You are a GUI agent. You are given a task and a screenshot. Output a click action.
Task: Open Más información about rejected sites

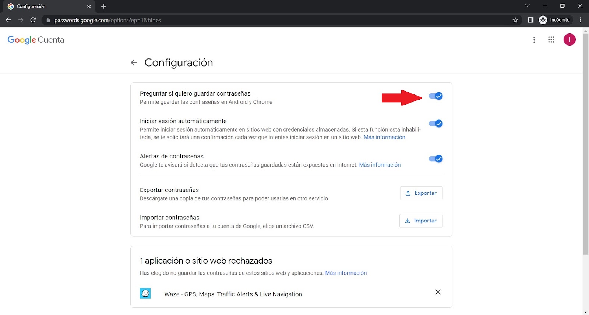click(x=346, y=273)
